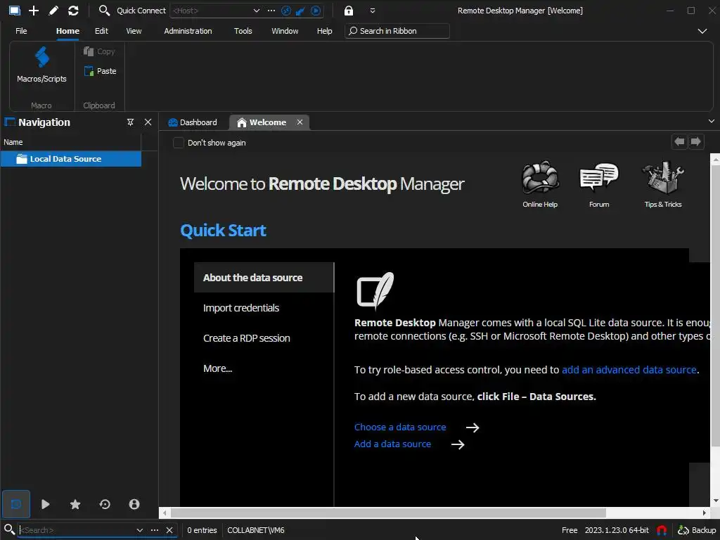Select Import credentials quick start item
Screen dimensions: 720x540
[241, 308]
